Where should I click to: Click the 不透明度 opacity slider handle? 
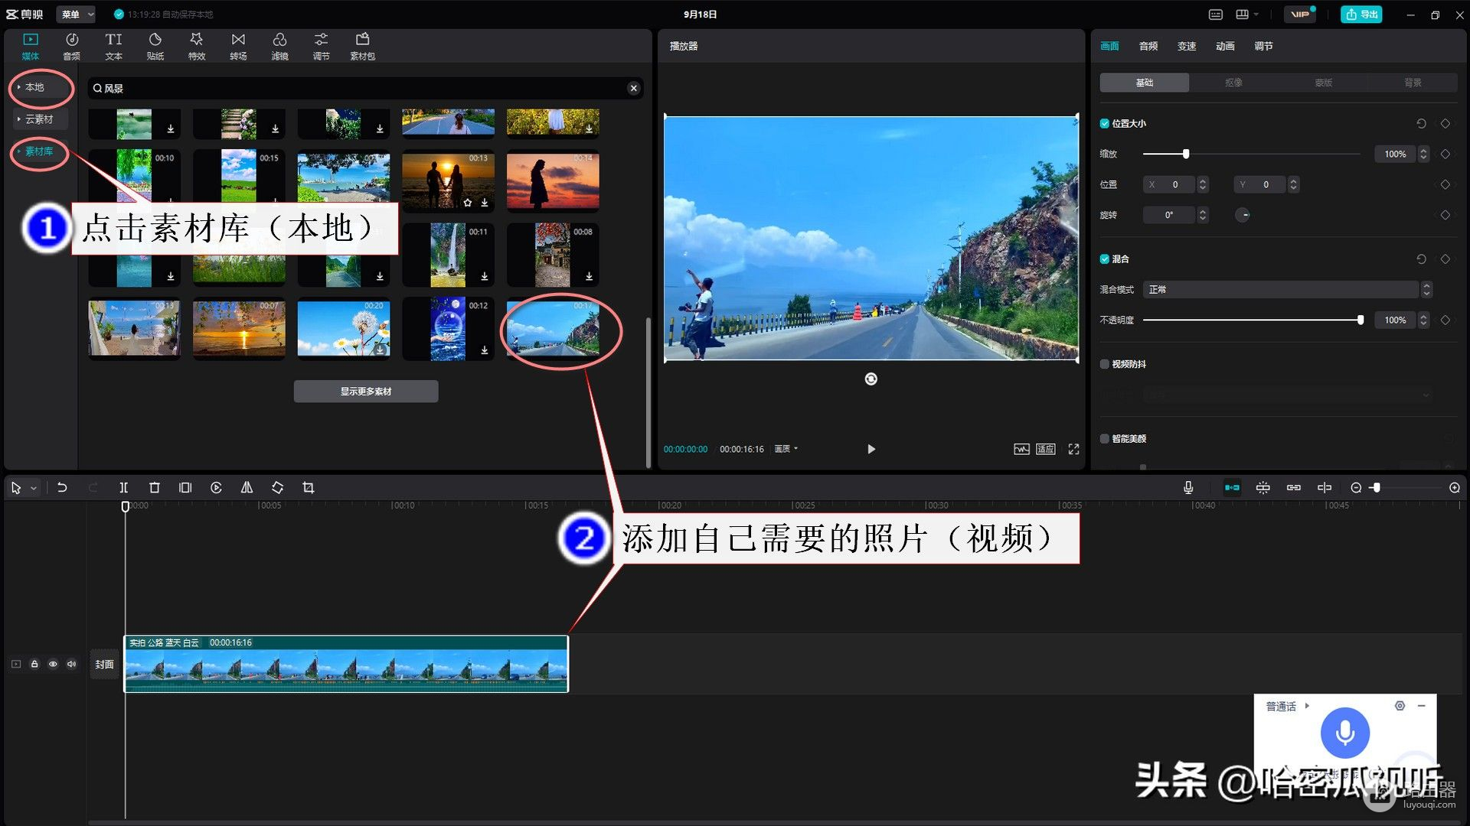(1360, 320)
